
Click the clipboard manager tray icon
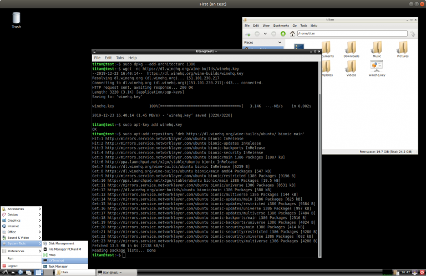(x=396, y=272)
